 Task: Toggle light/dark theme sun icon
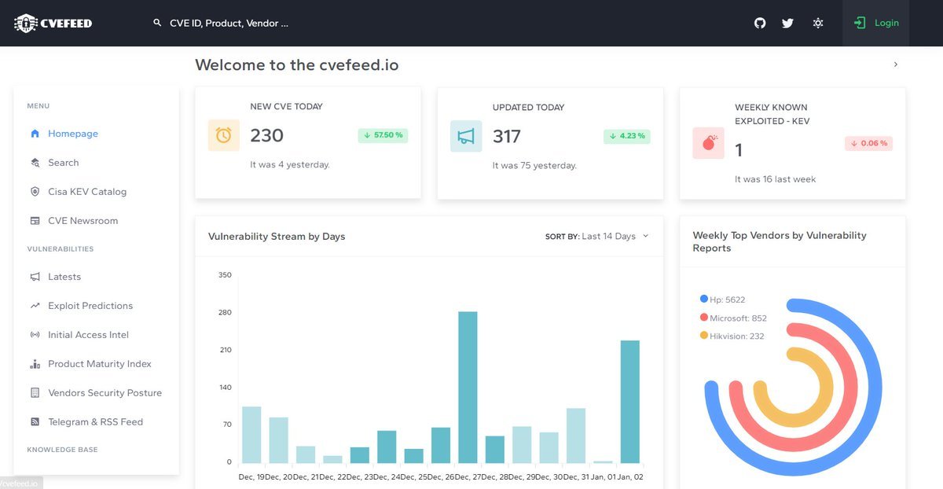coord(818,23)
